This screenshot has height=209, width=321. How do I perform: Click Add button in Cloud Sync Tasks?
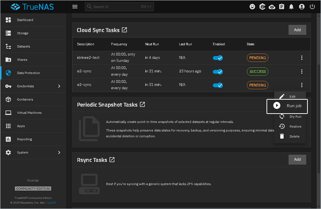297,30
